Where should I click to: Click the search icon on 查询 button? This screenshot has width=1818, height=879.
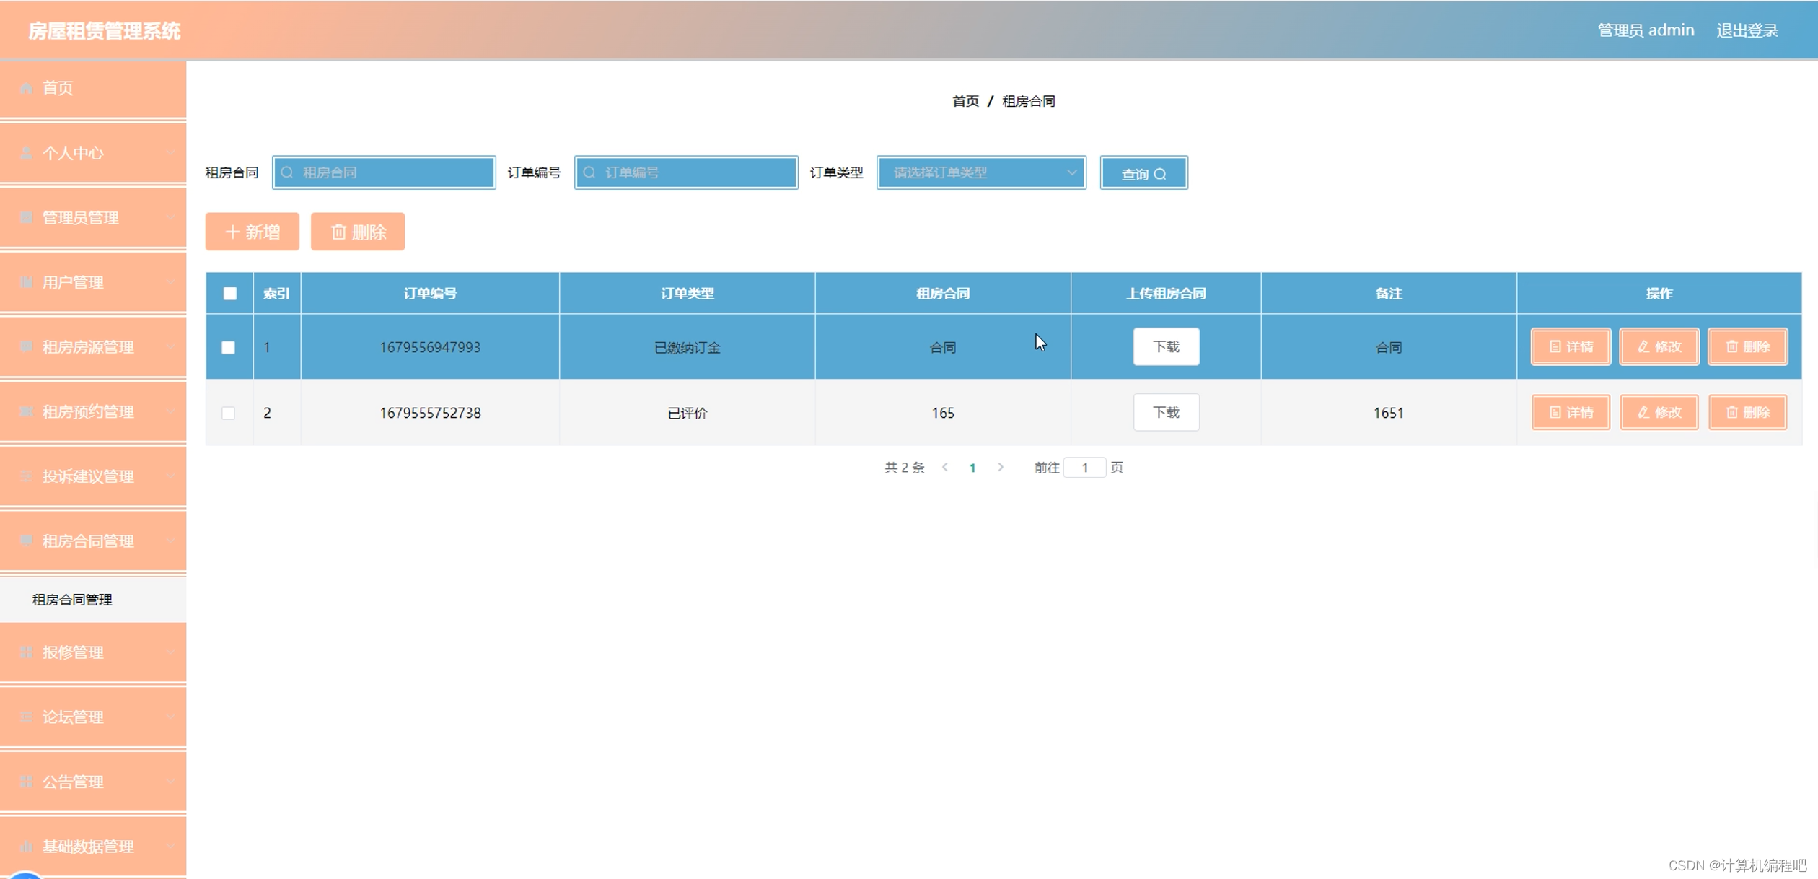[1160, 174]
